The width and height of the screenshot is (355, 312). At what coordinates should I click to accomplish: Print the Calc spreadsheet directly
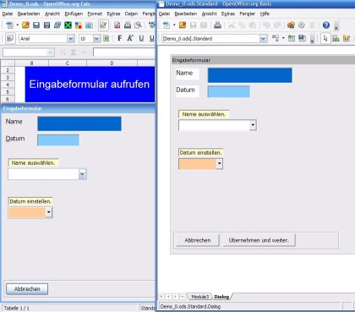coord(128,25)
